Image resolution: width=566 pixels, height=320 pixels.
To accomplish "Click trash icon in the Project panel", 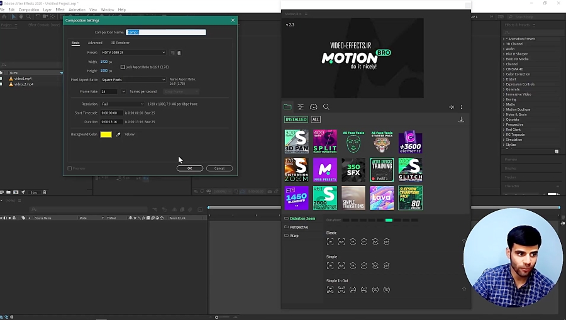I will point(45,192).
